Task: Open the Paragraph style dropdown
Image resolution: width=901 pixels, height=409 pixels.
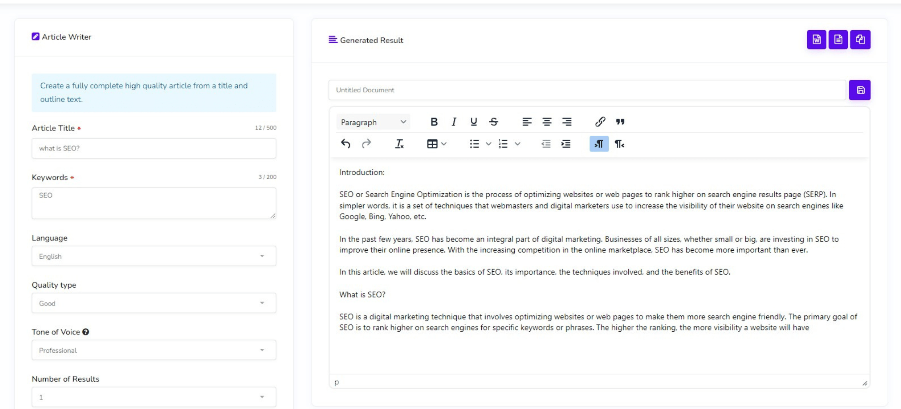Action: (x=373, y=122)
